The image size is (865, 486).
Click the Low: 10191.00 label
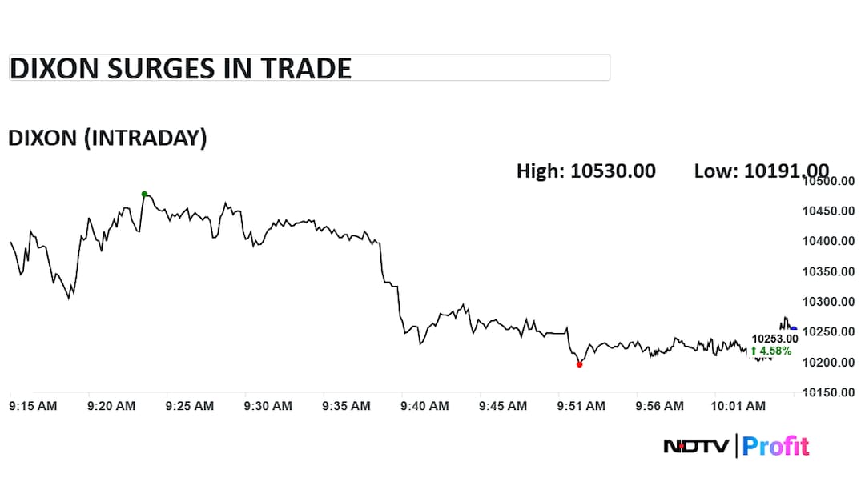click(x=761, y=171)
